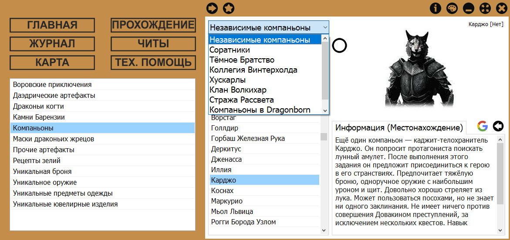Go to ЖУРНАЛ
The height and width of the screenshot is (240, 510).
[52, 44]
